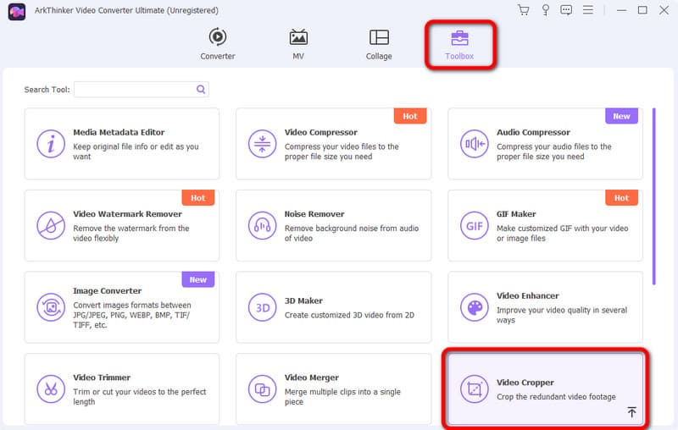The image size is (678, 430).
Task: Click 'Crop the redundant video footage' text
Action: point(556,396)
